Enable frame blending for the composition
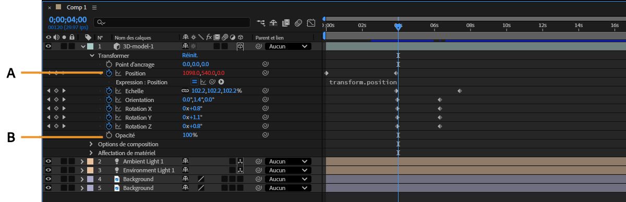The width and height of the screenshot is (626, 202). pyautogui.click(x=286, y=23)
